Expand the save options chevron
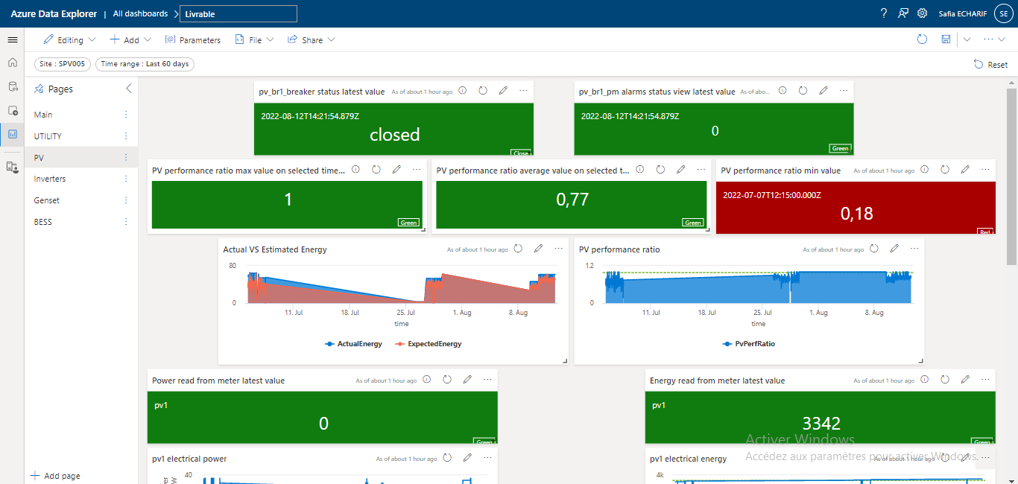Screen dimensions: 1018x484 point(967,39)
